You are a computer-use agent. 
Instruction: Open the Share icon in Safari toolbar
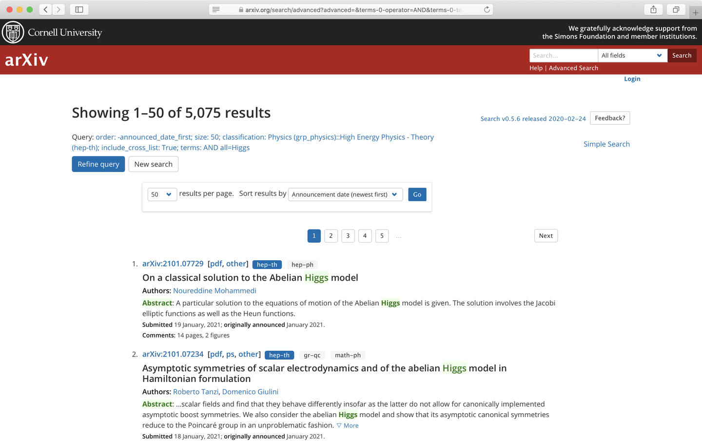[653, 9]
